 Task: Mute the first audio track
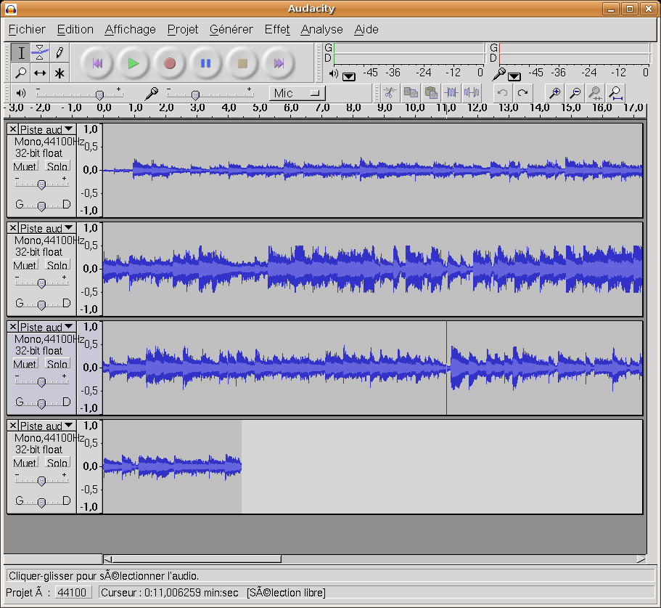pos(25,166)
